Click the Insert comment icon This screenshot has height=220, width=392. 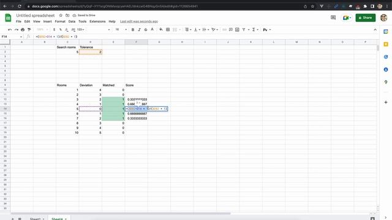[231, 30]
